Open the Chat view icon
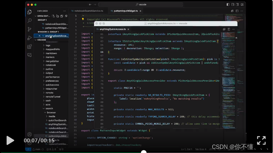273x153 pixels. (30, 55)
